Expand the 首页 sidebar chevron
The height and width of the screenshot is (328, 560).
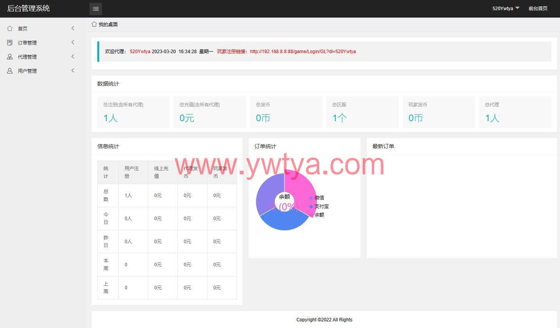pos(73,28)
